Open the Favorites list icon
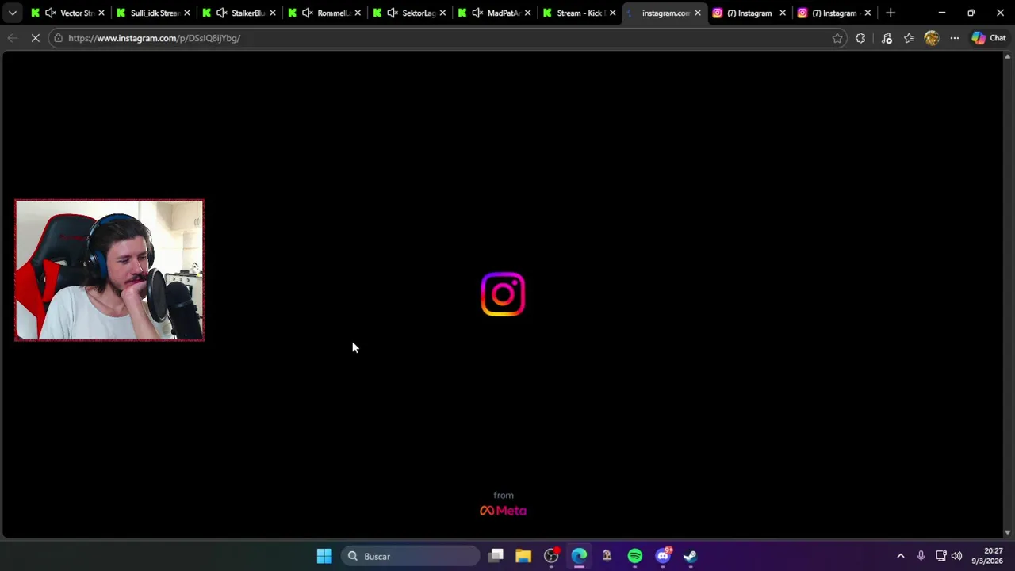1015x571 pixels. 910,38
